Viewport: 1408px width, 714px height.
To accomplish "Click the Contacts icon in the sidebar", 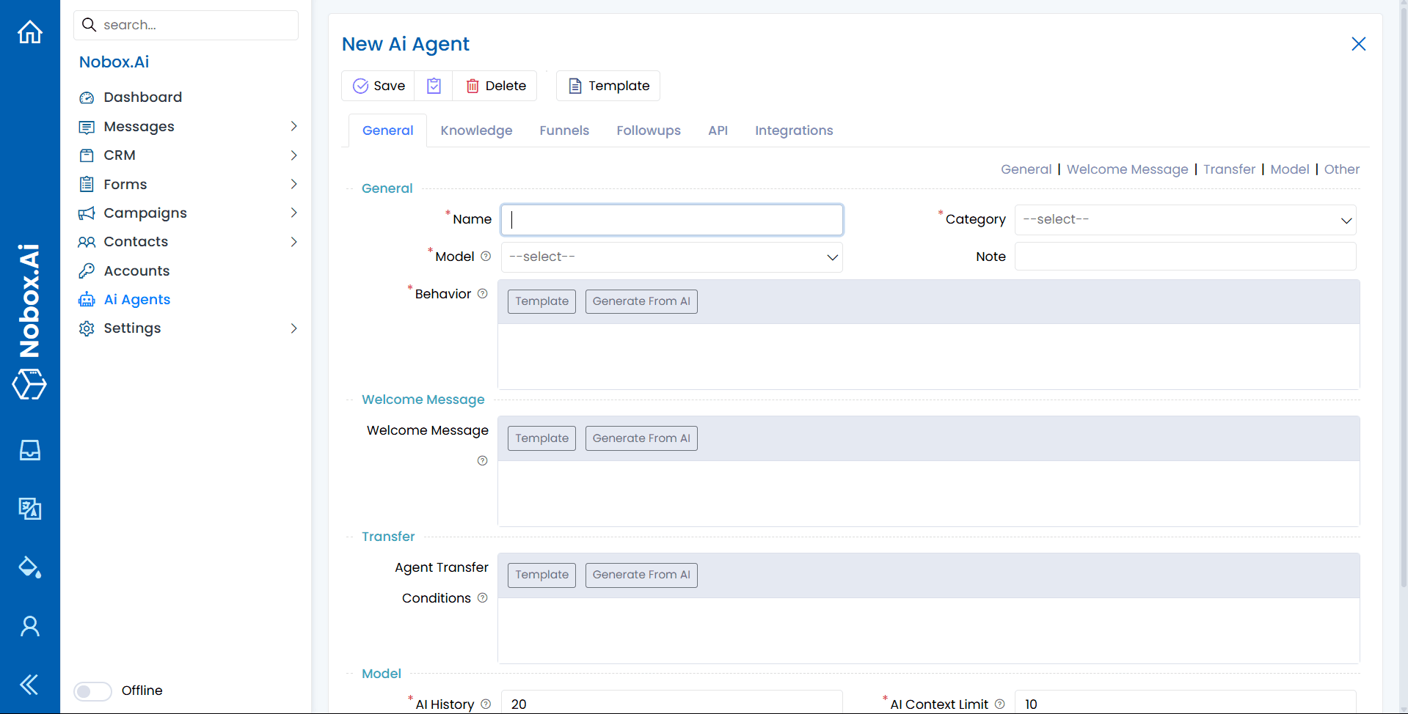I will pos(87,241).
